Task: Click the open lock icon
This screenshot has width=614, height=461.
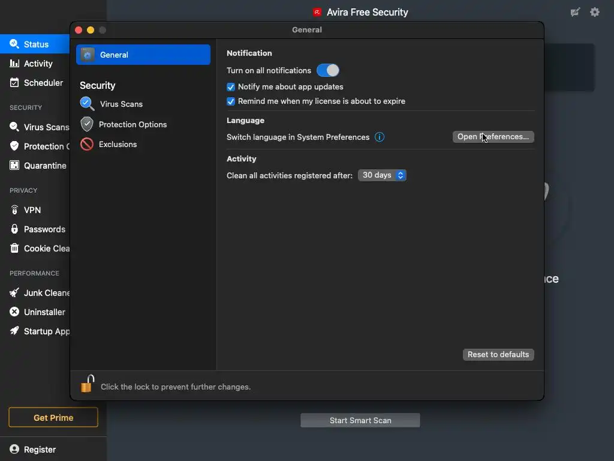Action: (x=88, y=384)
